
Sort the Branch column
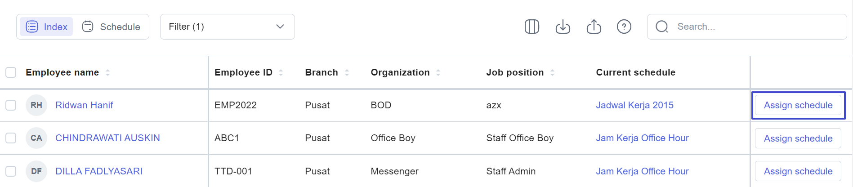tap(347, 72)
